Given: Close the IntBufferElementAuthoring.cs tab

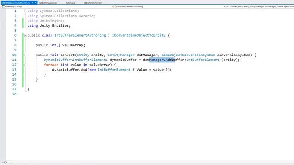Looking at the screenshot, I should tap(36, 3).
